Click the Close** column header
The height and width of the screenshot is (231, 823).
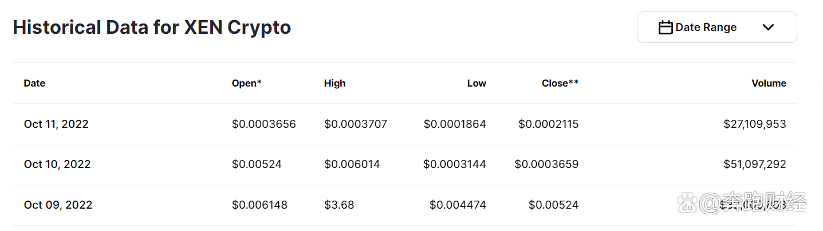tap(560, 83)
